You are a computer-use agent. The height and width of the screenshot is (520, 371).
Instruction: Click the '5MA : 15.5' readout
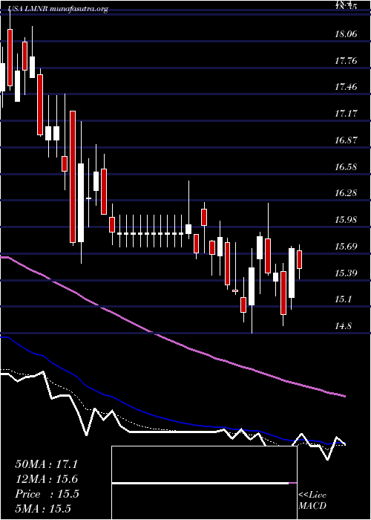tap(43, 509)
